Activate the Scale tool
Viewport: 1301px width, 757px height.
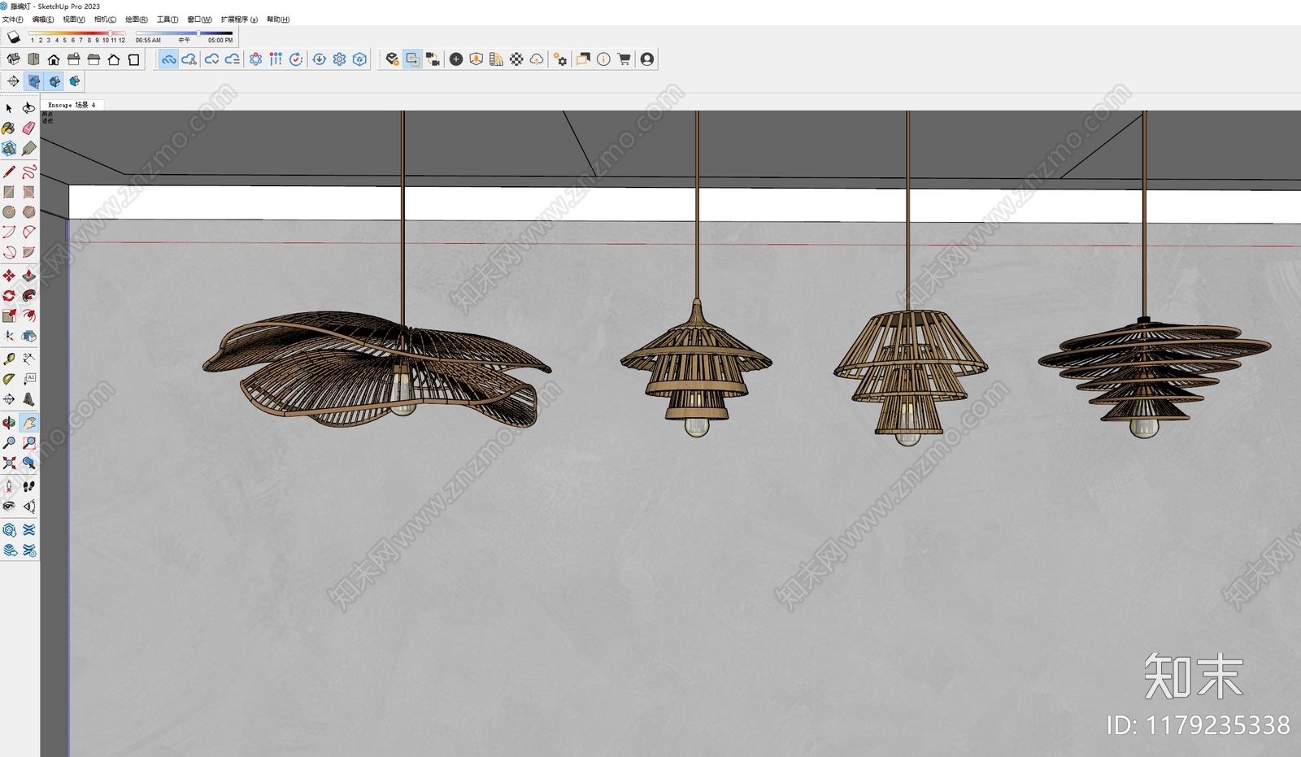click(x=9, y=315)
